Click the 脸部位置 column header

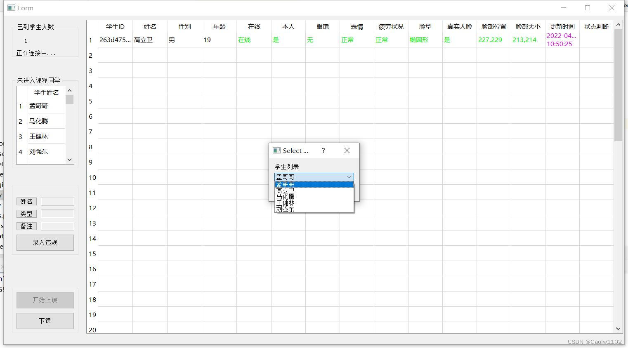coord(494,26)
